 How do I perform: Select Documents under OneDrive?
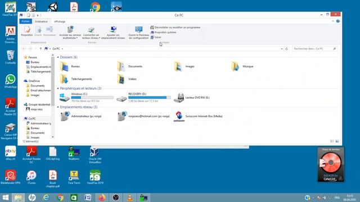[35, 86]
